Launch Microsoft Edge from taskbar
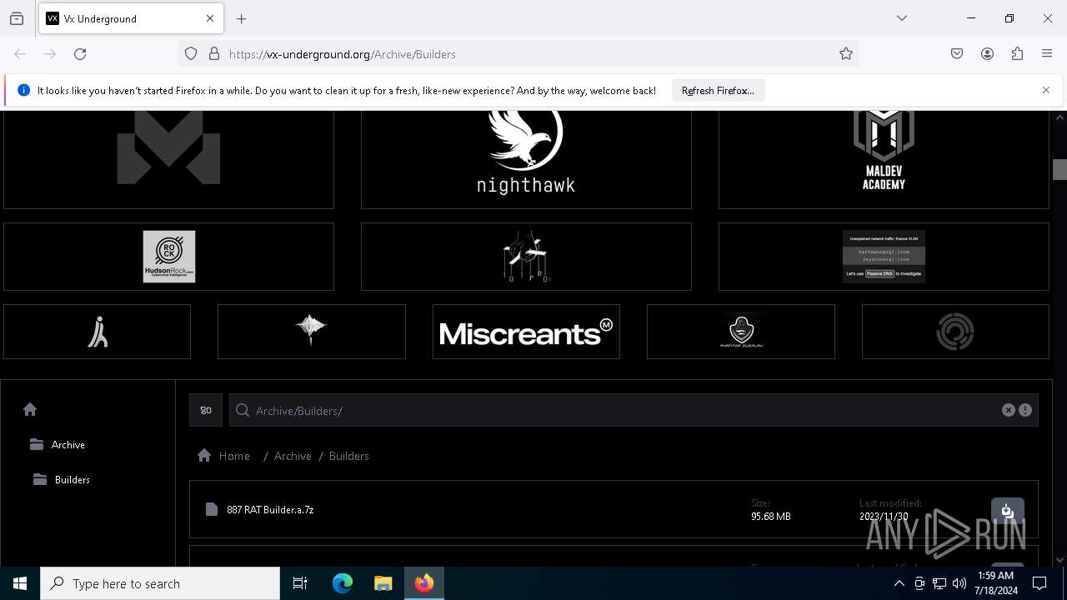 click(x=343, y=583)
